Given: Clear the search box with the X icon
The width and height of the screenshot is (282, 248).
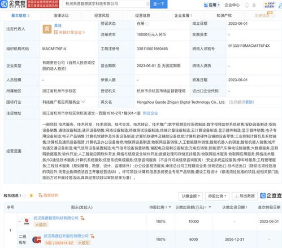Looking at the screenshot, I should click(x=148, y=4).
